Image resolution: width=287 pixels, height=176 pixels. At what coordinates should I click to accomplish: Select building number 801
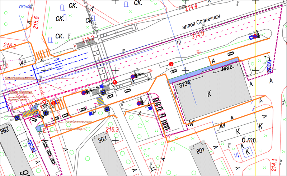[x=199, y=151]
